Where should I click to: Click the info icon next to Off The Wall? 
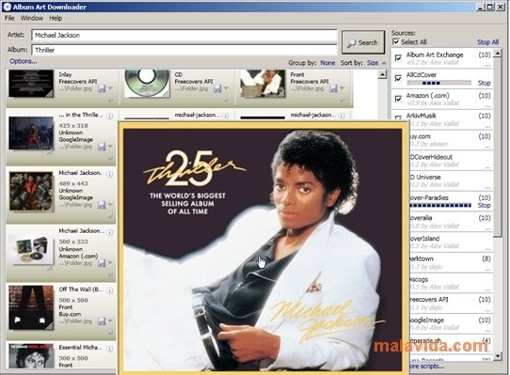pyautogui.click(x=110, y=290)
